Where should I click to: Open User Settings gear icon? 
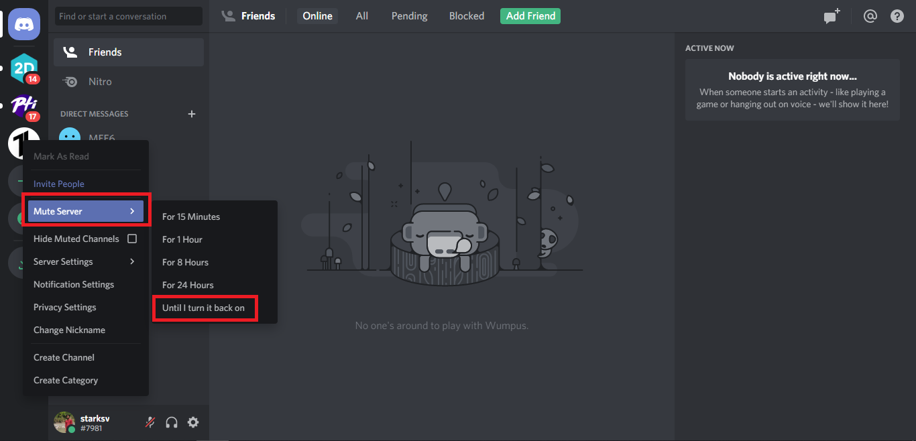tap(193, 422)
